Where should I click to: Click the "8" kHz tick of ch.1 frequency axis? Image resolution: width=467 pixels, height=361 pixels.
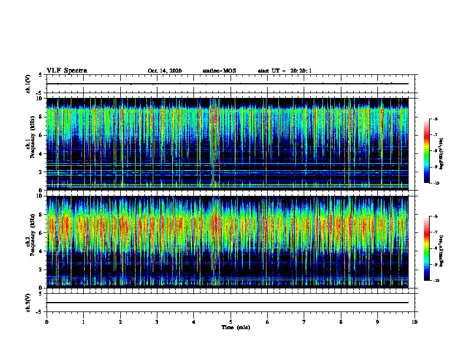[x=41, y=117]
